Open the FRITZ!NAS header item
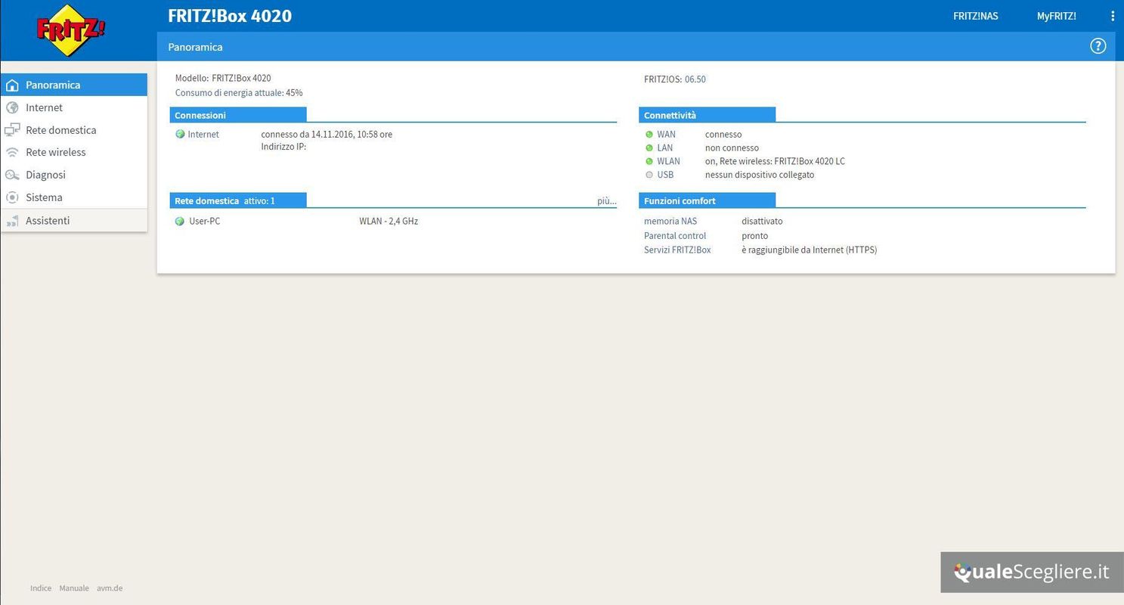 point(975,16)
